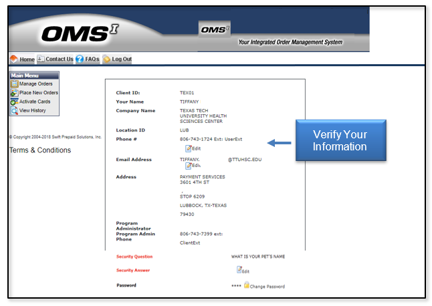Click the FAQs question mark icon
This screenshot has width=432, height=306.
coord(80,59)
